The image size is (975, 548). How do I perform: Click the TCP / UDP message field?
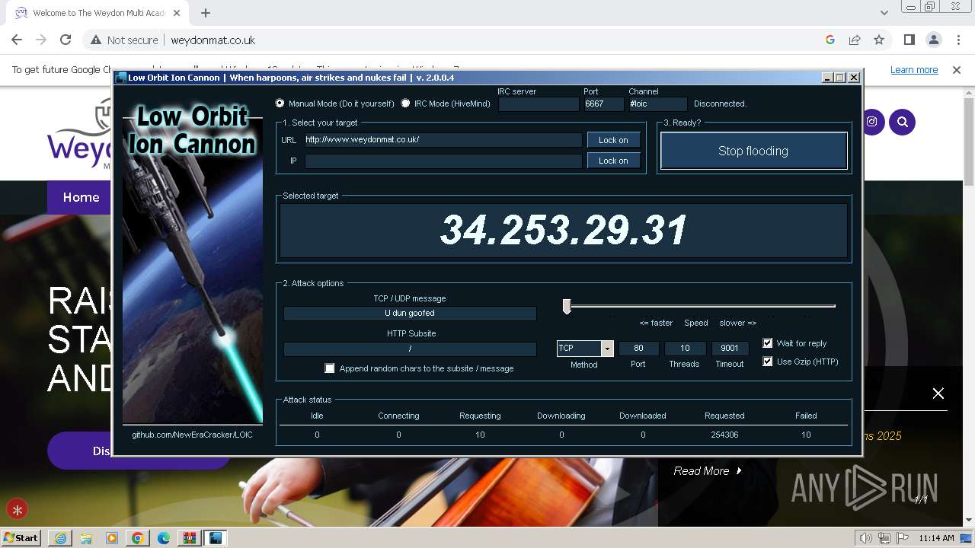[410, 313]
